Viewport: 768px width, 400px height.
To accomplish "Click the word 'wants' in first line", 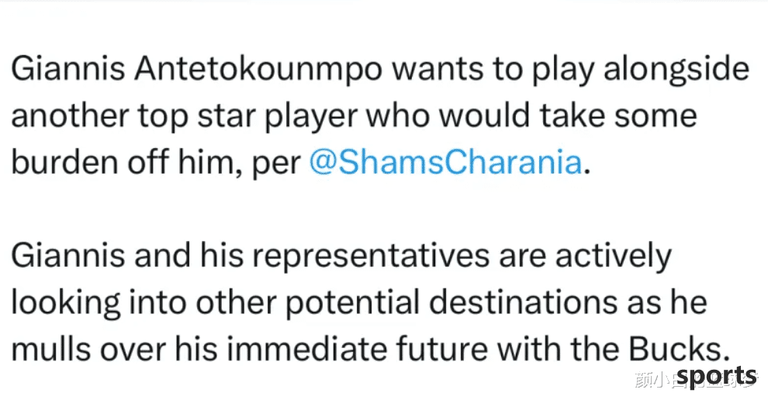I will tap(438, 70).
